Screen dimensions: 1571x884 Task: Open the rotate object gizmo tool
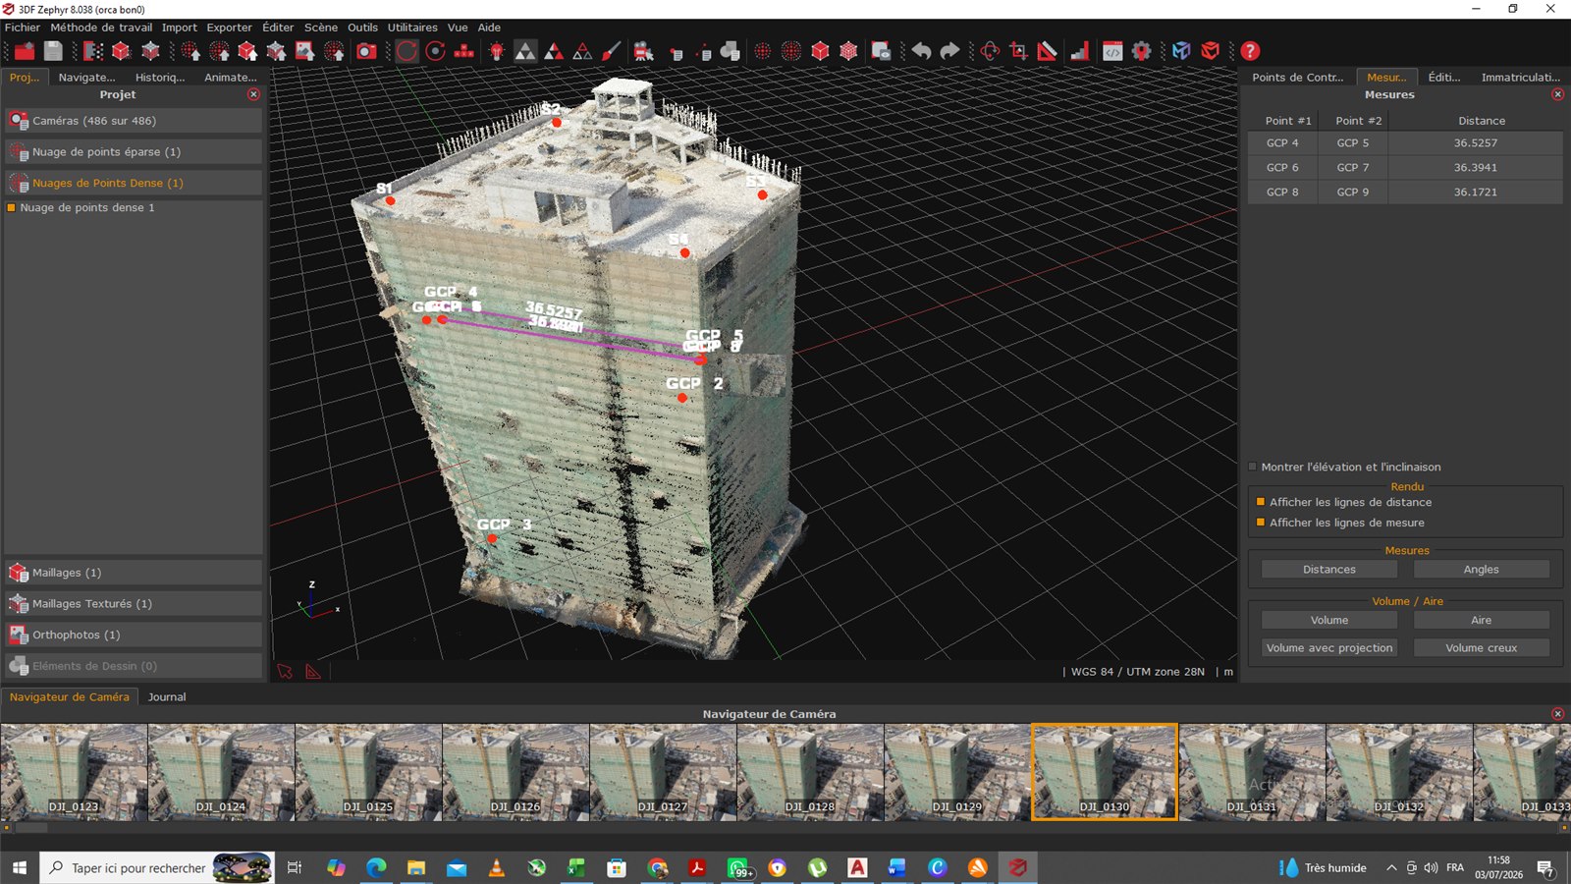(990, 51)
